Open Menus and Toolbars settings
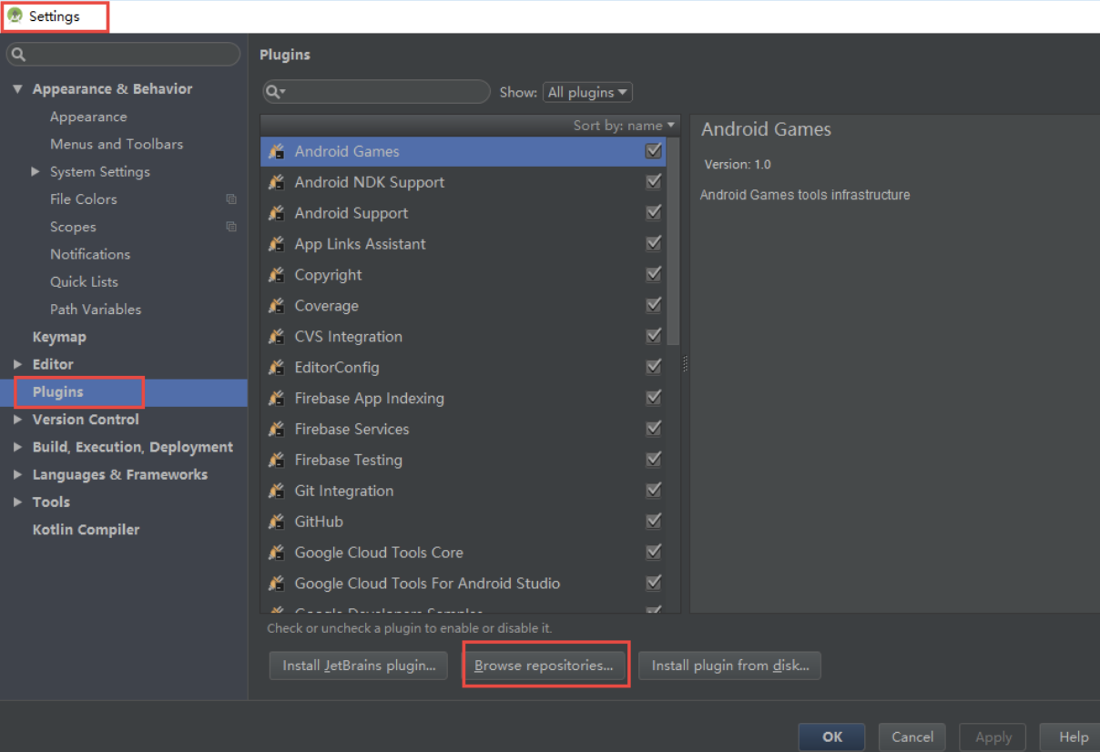 [117, 144]
